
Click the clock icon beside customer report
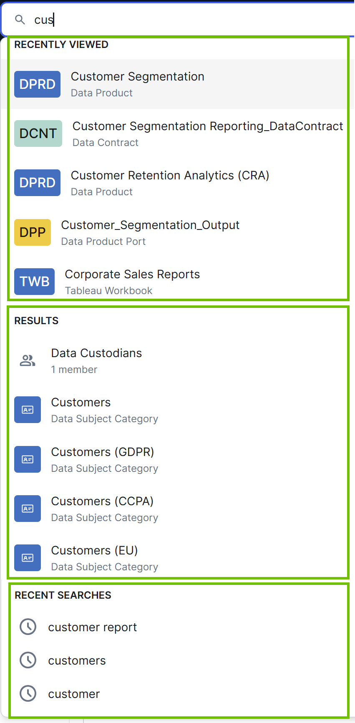pyautogui.click(x=28, y=627)
